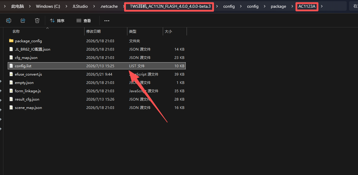Click the AC1123A breadcrumb segment
358x175 pixels.
coord(307,6)
